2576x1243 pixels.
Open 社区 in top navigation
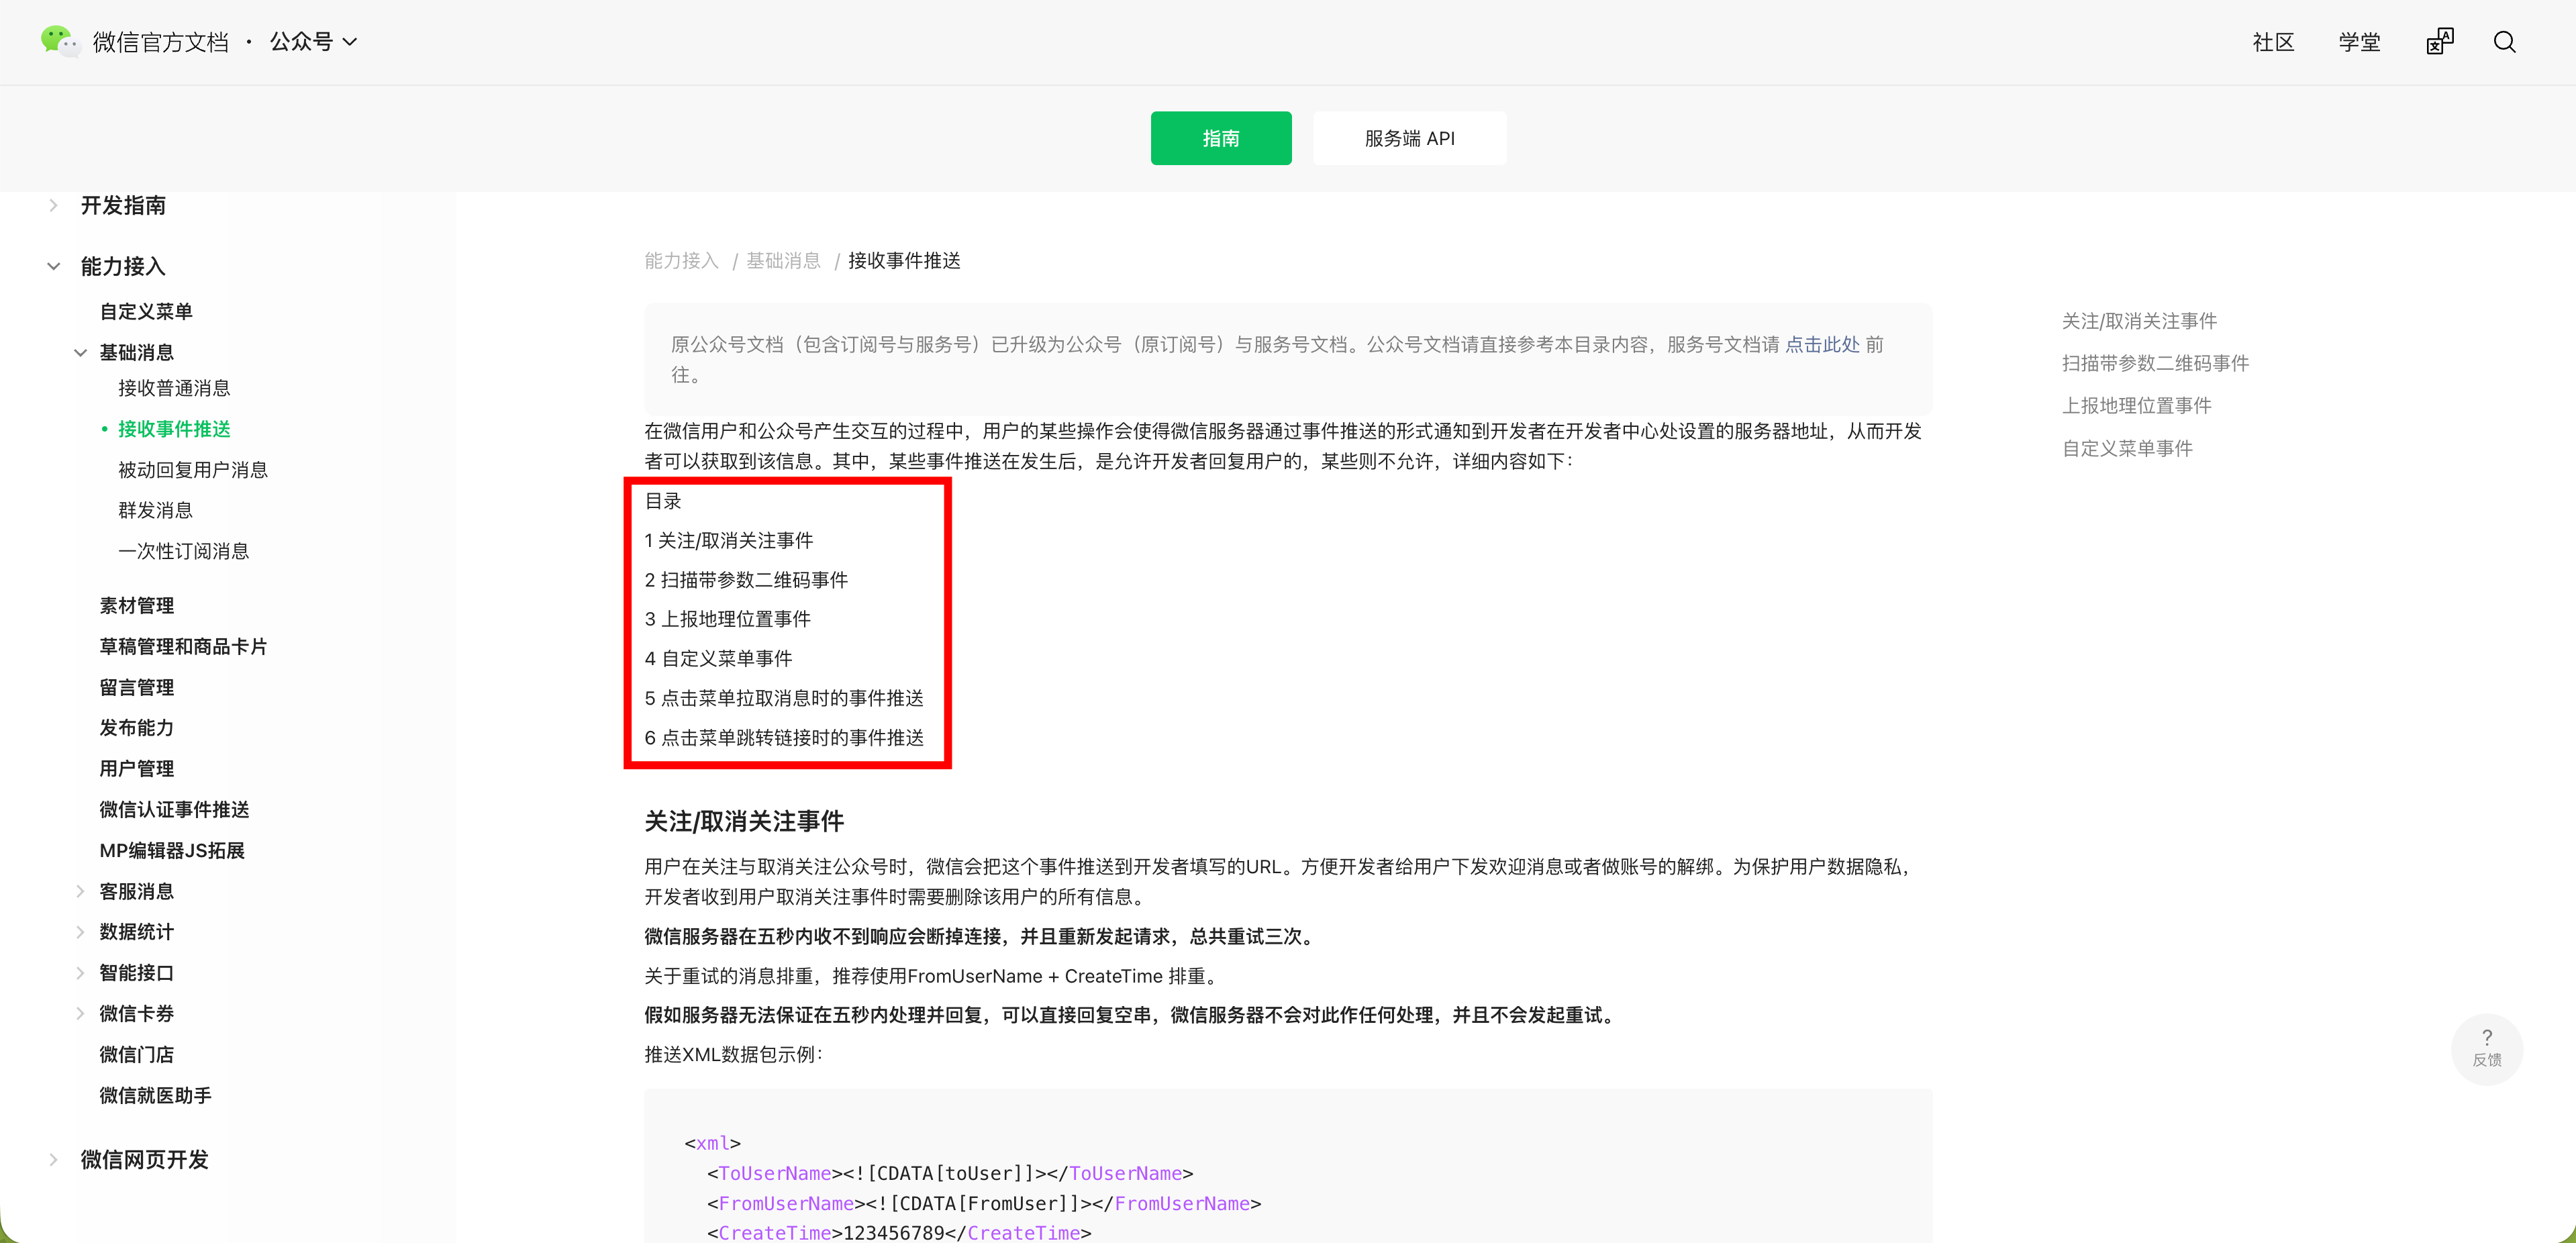tap(2272, 42)
